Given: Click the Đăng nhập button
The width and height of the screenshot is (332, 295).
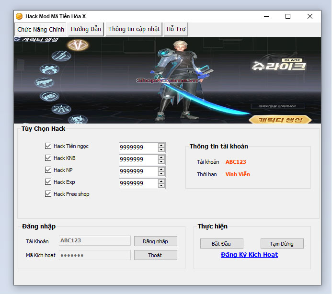Looking at the screenshot, I should click(x=156, y=241).
